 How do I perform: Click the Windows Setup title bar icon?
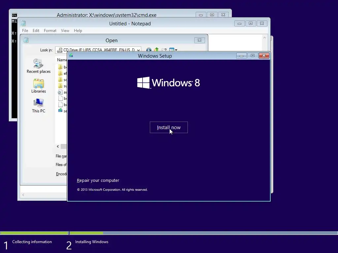[71, 55]
